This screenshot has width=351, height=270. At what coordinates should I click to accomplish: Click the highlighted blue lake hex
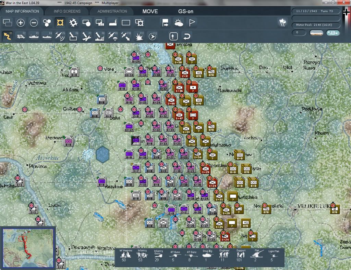pos(102,154)
